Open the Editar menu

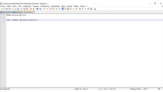tap(9, 6)
